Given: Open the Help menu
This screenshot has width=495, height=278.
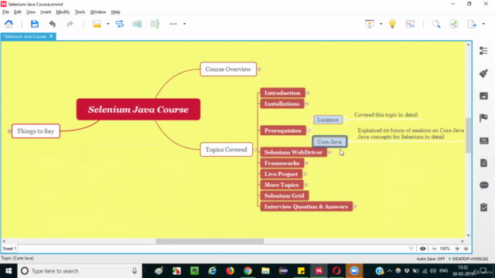Looking at the screenshot, I should point(115,12).
